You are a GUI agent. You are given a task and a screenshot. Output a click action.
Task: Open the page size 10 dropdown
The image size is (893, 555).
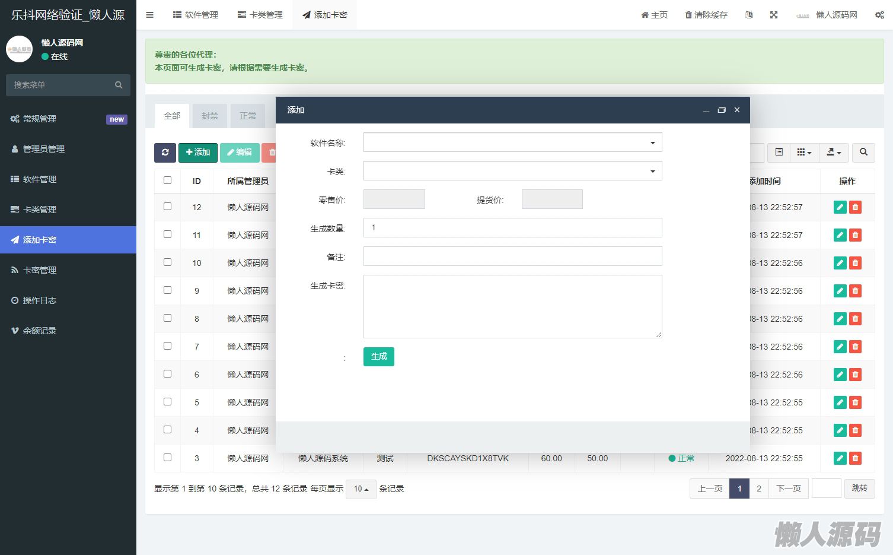pyautogui.click(x=361, y=489)
